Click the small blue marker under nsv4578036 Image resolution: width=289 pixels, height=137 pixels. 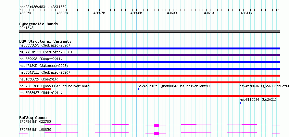(x=240, y=89)
